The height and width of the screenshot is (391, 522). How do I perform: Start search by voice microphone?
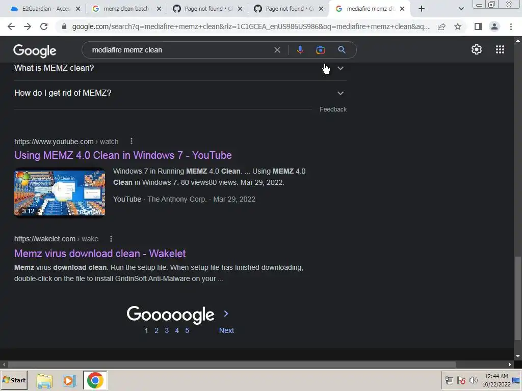300,50
